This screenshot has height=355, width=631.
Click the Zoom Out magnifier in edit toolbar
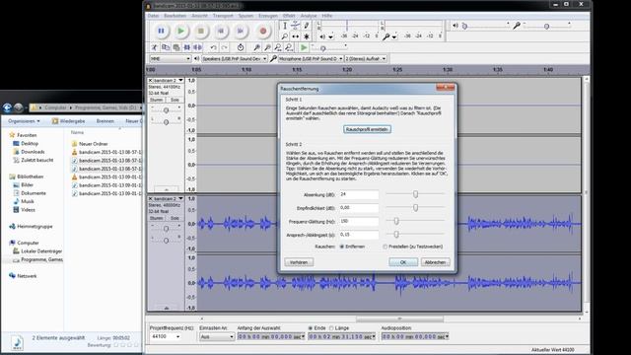click(x=267, y=47)
